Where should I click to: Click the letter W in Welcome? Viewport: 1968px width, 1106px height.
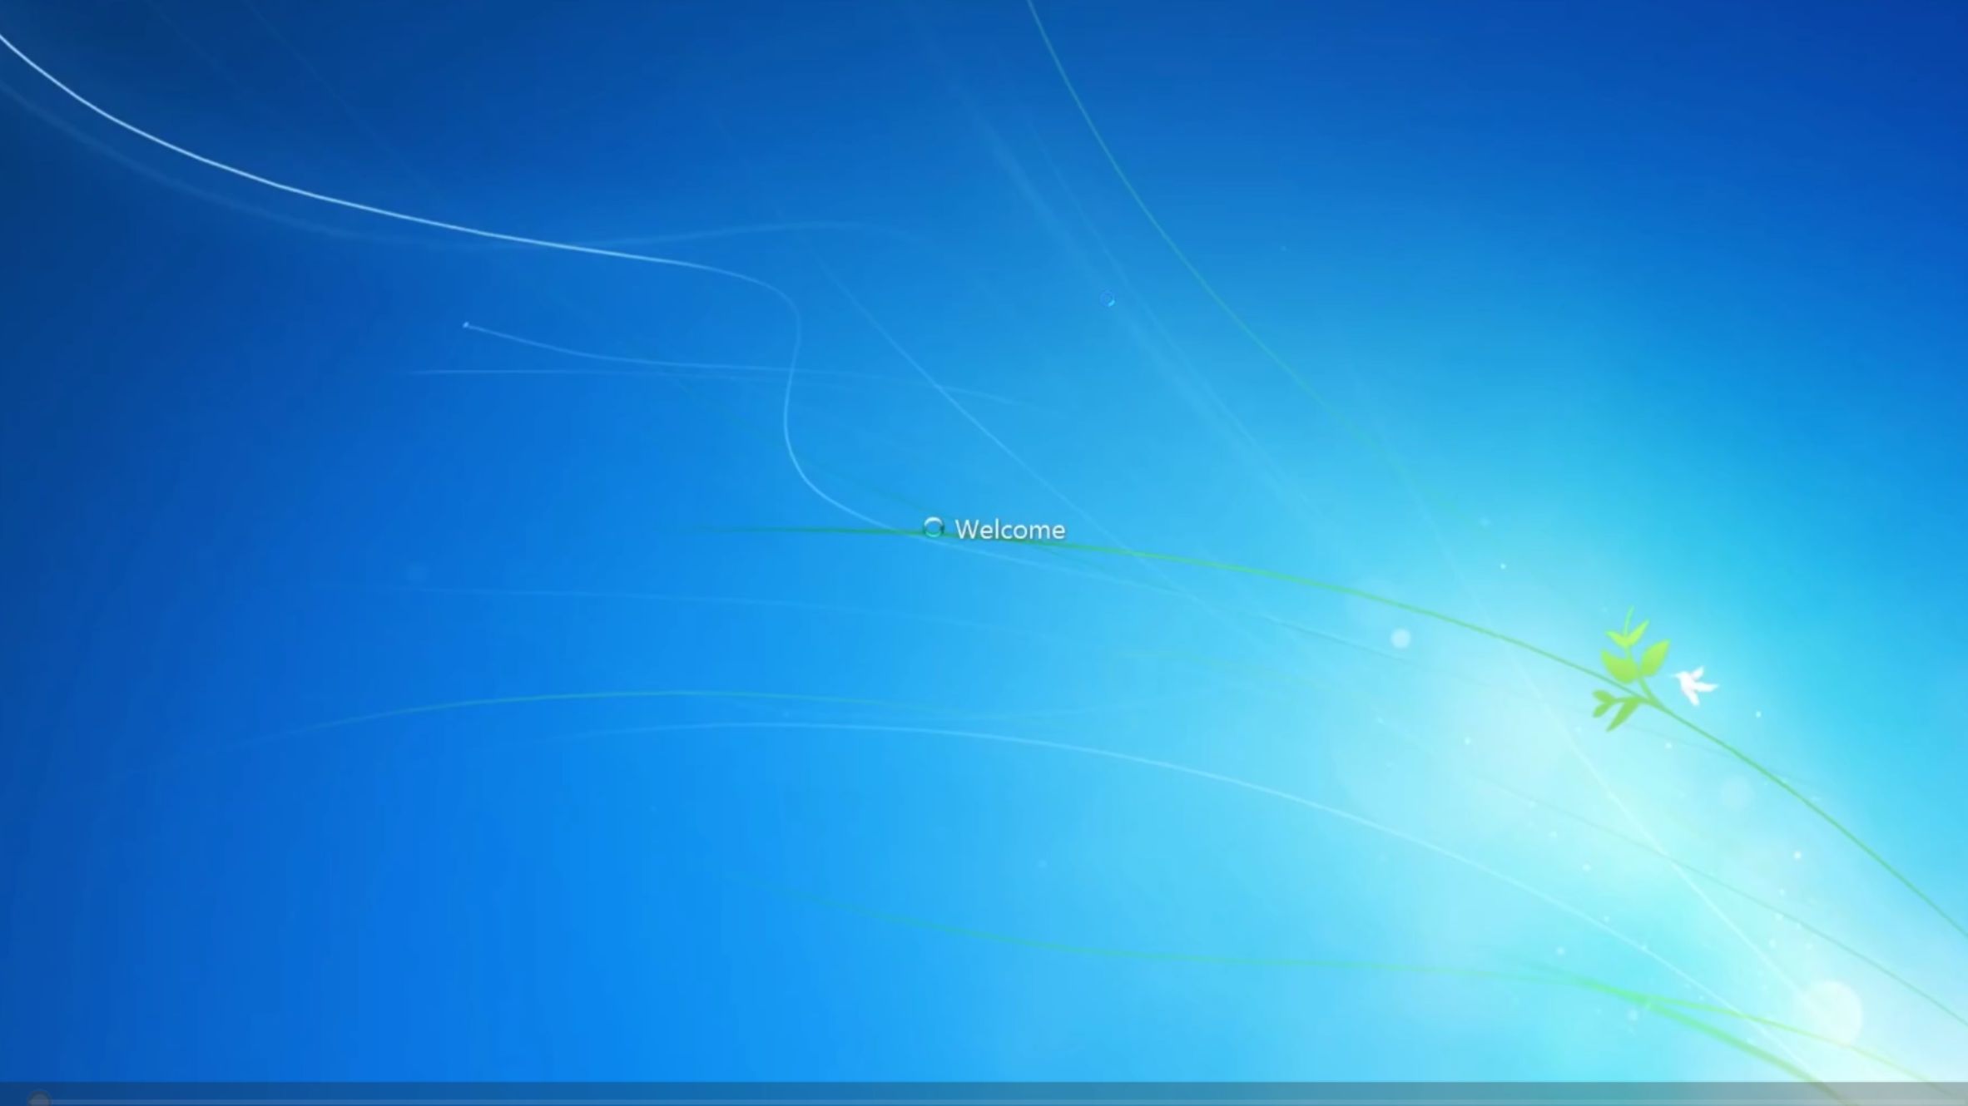[967, 530]
